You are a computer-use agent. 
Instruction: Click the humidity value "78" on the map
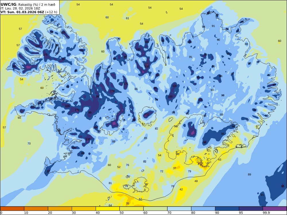point(172,186)
